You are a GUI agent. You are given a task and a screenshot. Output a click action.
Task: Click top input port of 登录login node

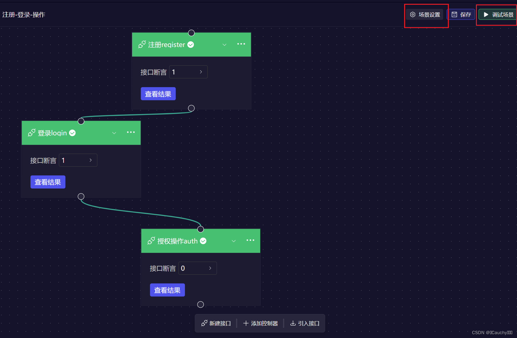[81, 121]
